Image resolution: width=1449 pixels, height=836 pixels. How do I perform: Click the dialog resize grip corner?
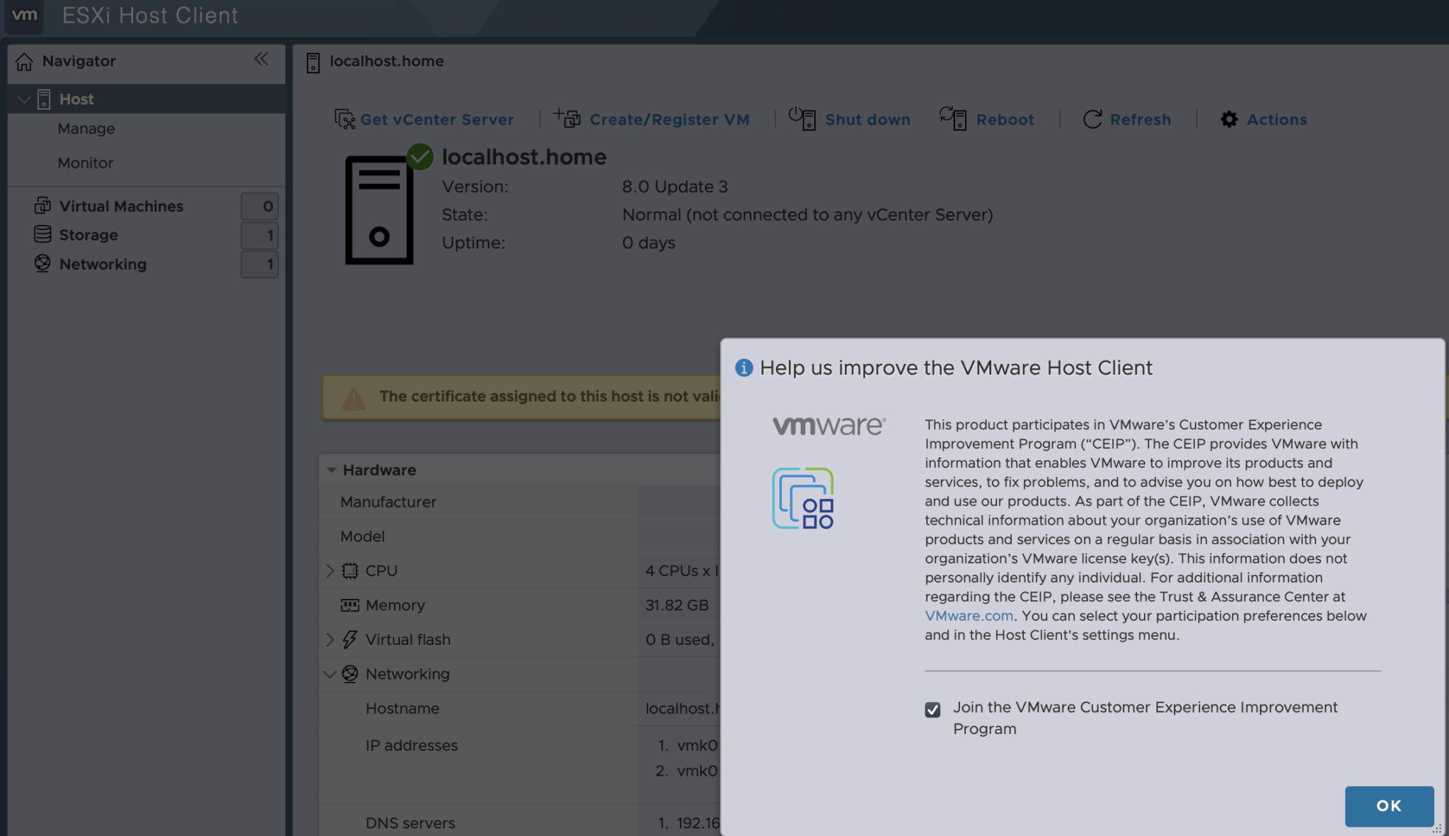point(1437,828)
